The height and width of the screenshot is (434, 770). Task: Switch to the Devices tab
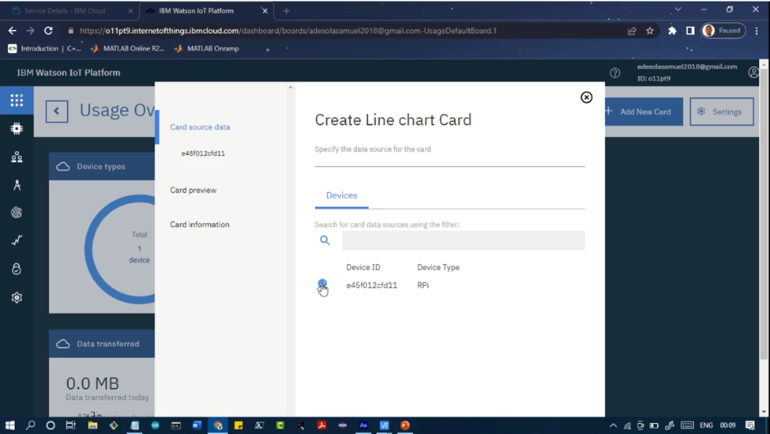[x=342, y=195]
